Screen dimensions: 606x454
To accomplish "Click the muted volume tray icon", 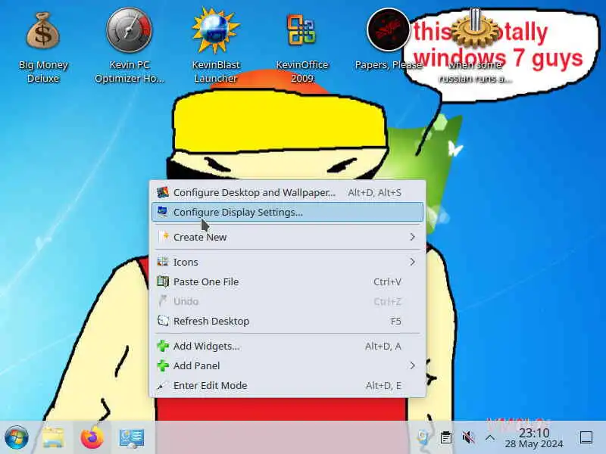I will [x=468, y=438].
